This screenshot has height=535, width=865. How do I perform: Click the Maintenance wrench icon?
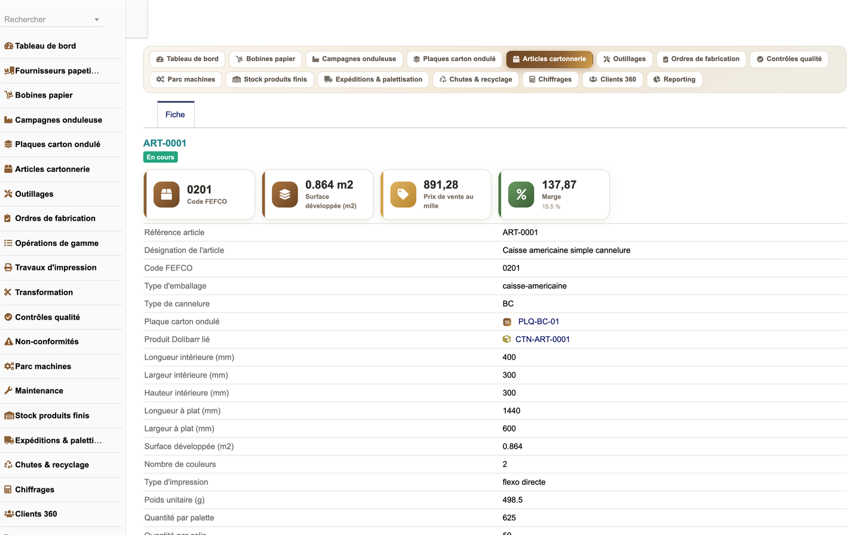(x=8, y=391)
